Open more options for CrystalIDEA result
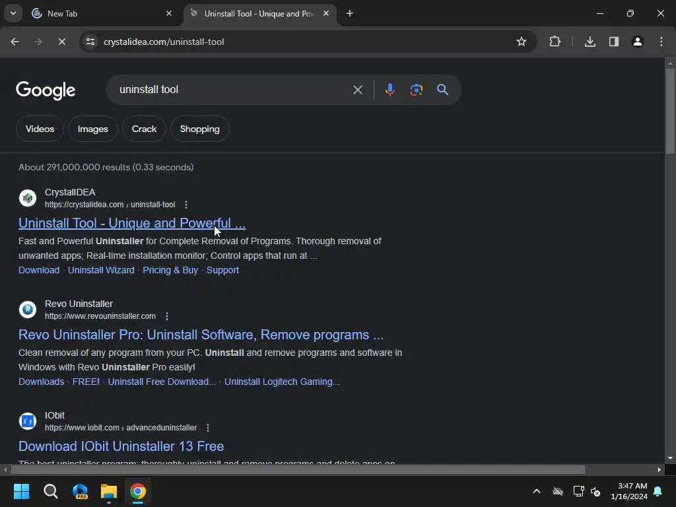 pyautogui.click(x=186, y=205)
